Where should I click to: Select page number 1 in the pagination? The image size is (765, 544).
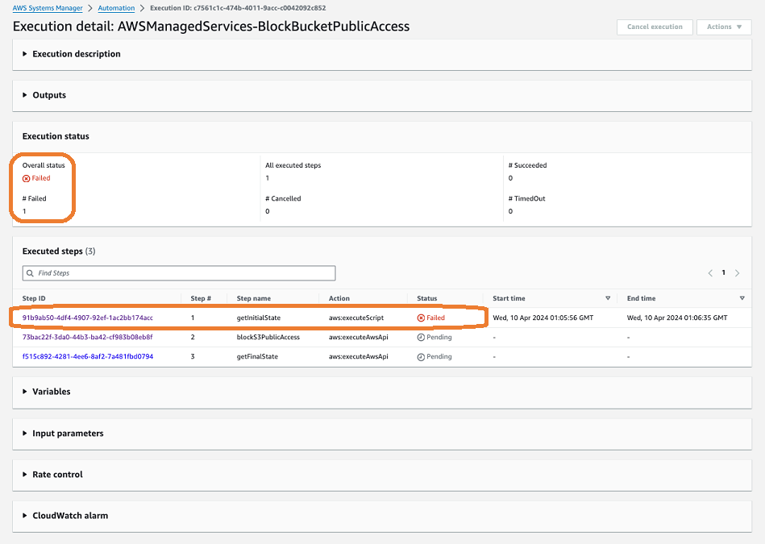click(724, 273)
